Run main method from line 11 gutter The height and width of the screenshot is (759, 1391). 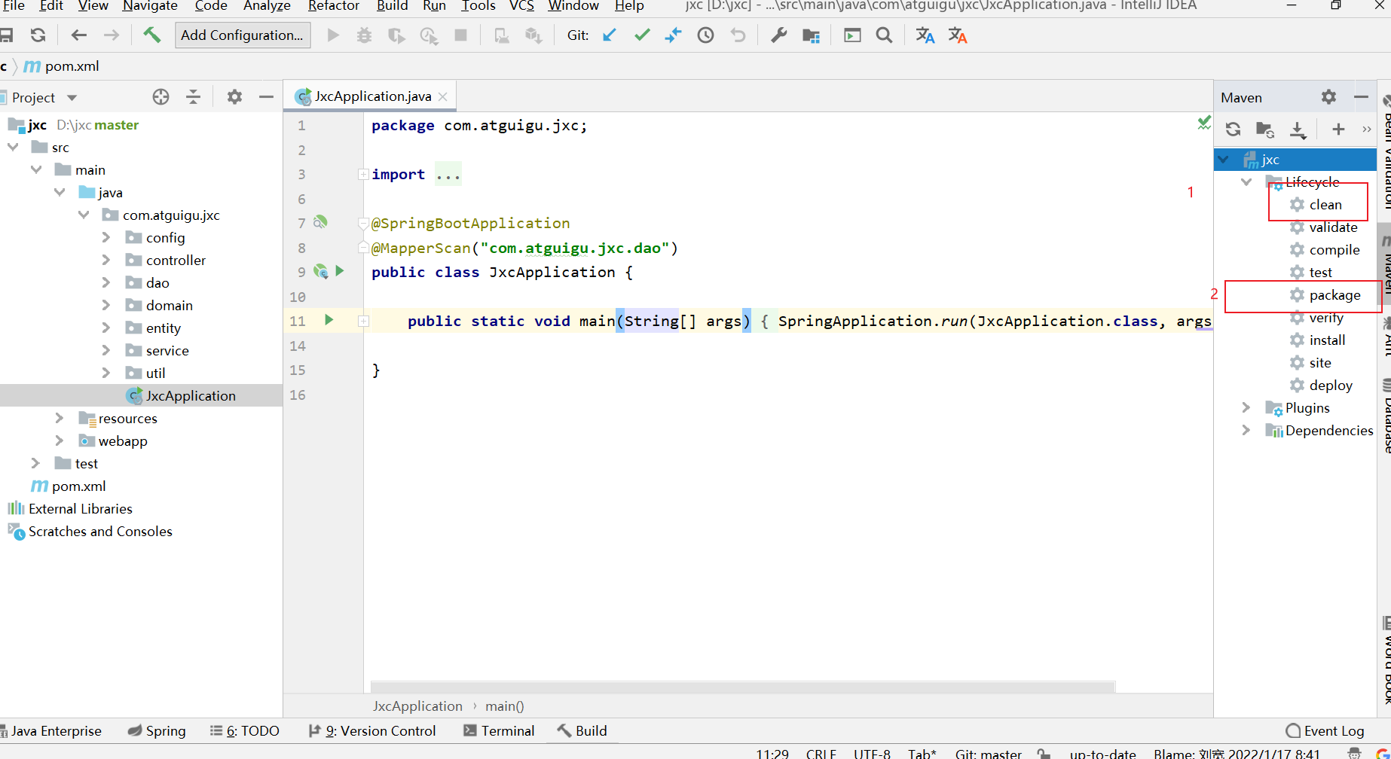[329, 320]
